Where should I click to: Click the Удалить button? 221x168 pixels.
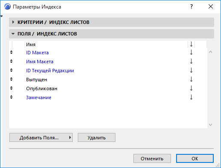click(x=97, y=138)
